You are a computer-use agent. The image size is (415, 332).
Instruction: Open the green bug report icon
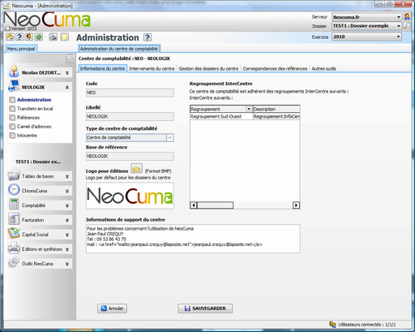click(39, 37)
